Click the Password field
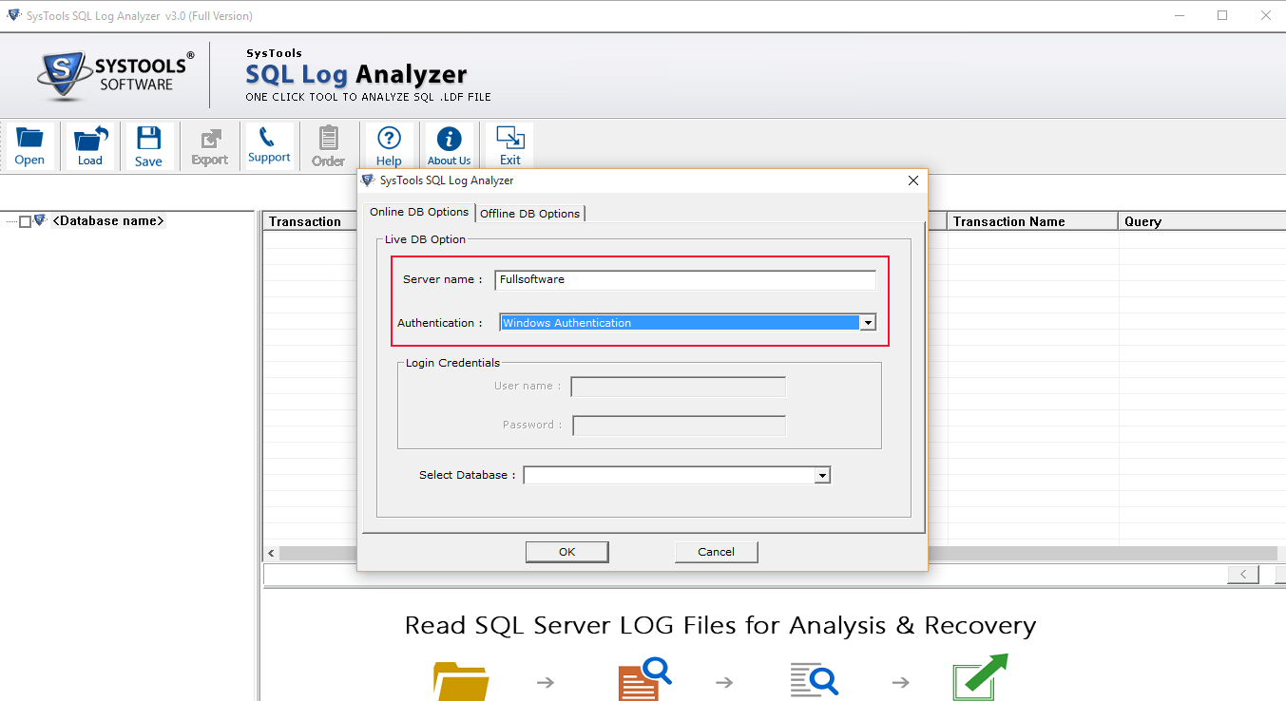Image resolution: width=1286 pixels, height=701 pixels. (680, 426)
